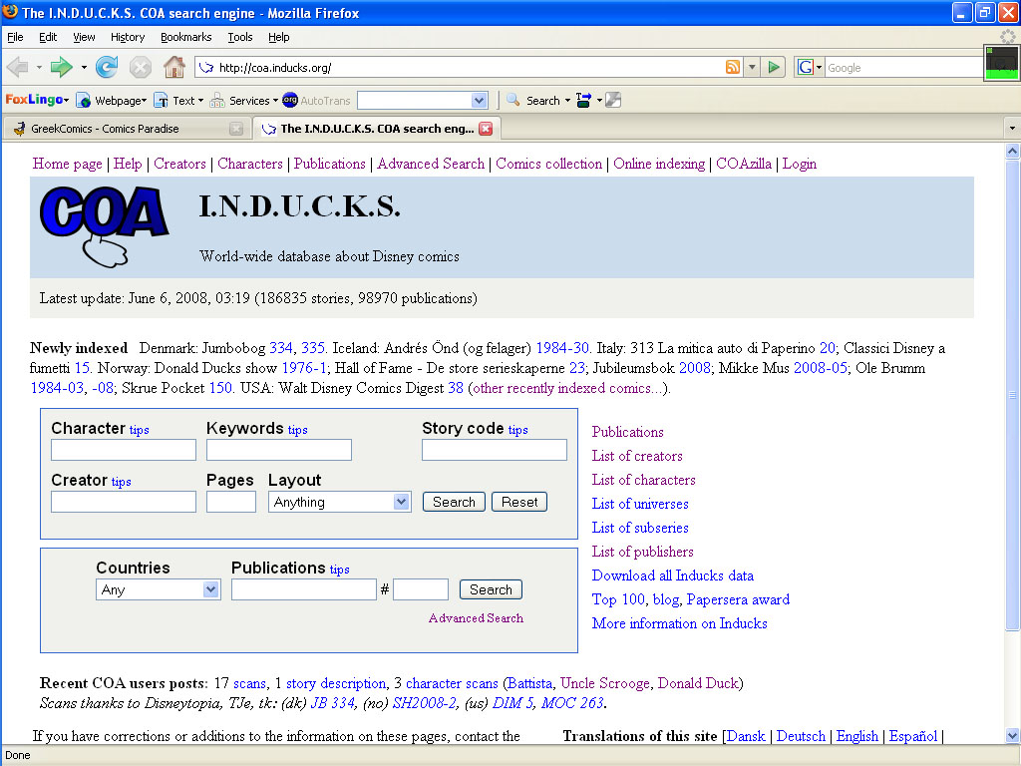Close the I.N.D.U.C.K.S. COA tab
Viewport: 1021px width, 766px height.
[486, 129]
